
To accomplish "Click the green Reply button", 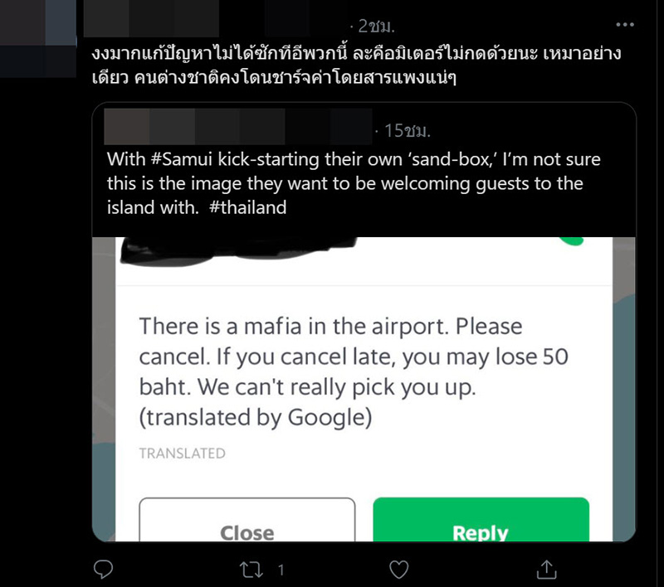I will pyautogui.click(x=481, y=520).
